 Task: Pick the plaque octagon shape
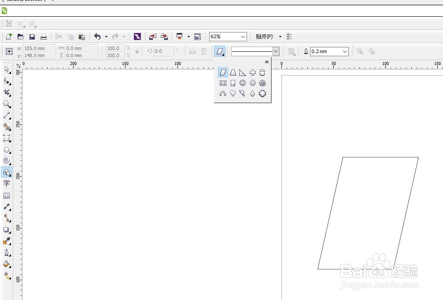(262, 94)
